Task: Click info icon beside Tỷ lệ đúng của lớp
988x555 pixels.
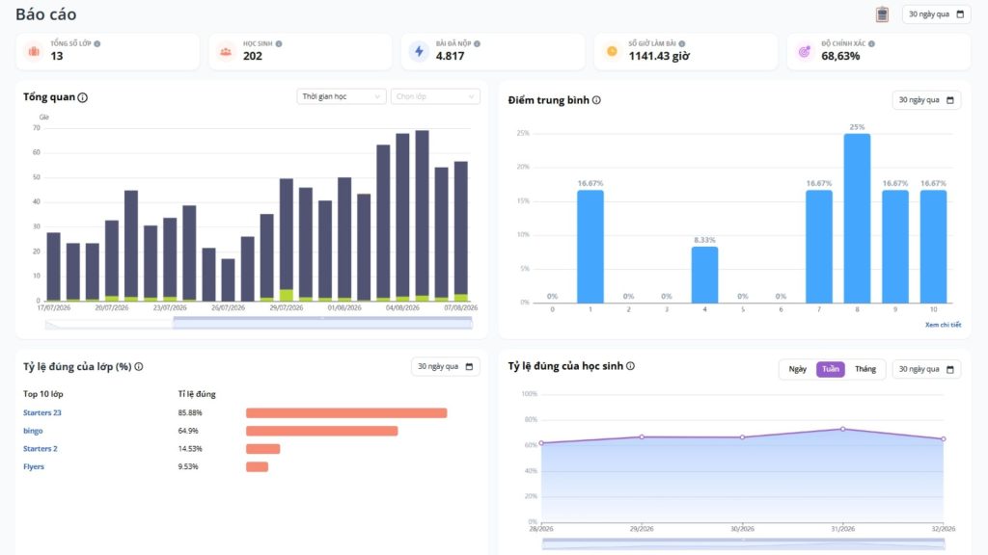Action: coord(139,367)
